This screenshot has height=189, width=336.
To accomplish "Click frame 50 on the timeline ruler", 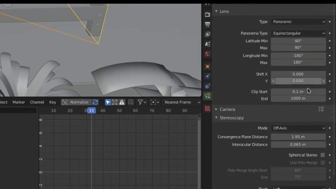I will [119, 111].
